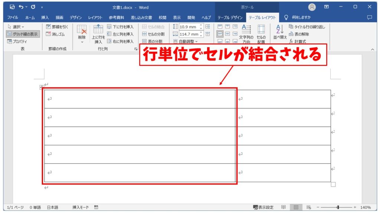Viewport: 380px width, 213px height.
Task: Switch to the ホーム tab
Action: (30, 17)
